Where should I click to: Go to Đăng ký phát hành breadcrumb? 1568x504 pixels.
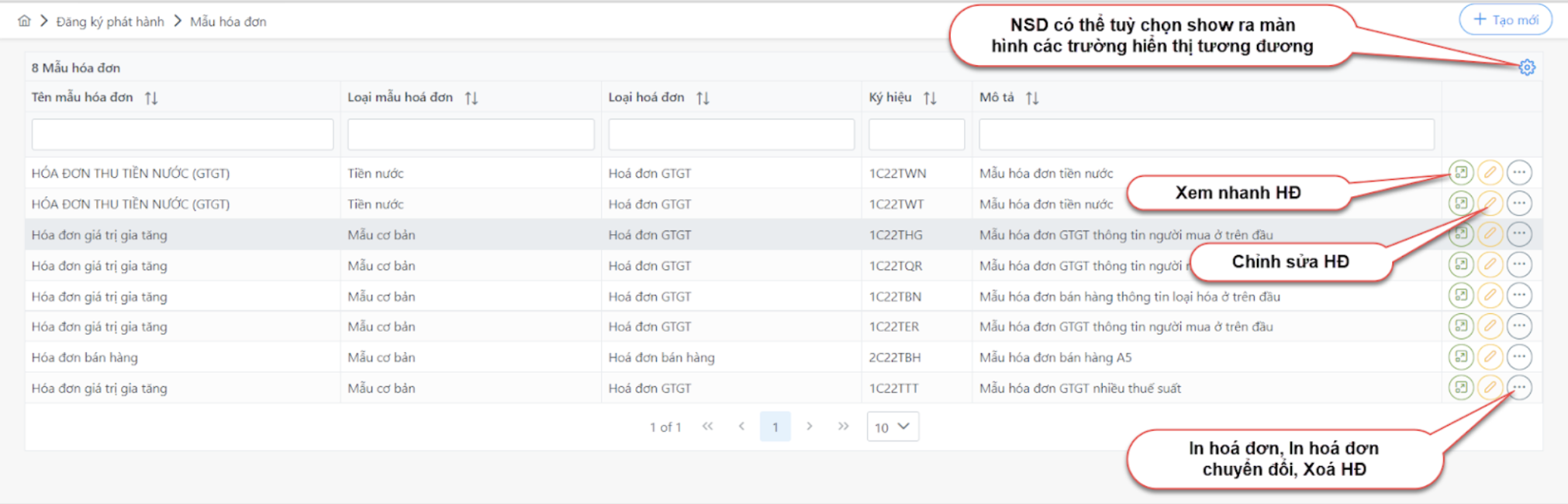pos(110,22)
